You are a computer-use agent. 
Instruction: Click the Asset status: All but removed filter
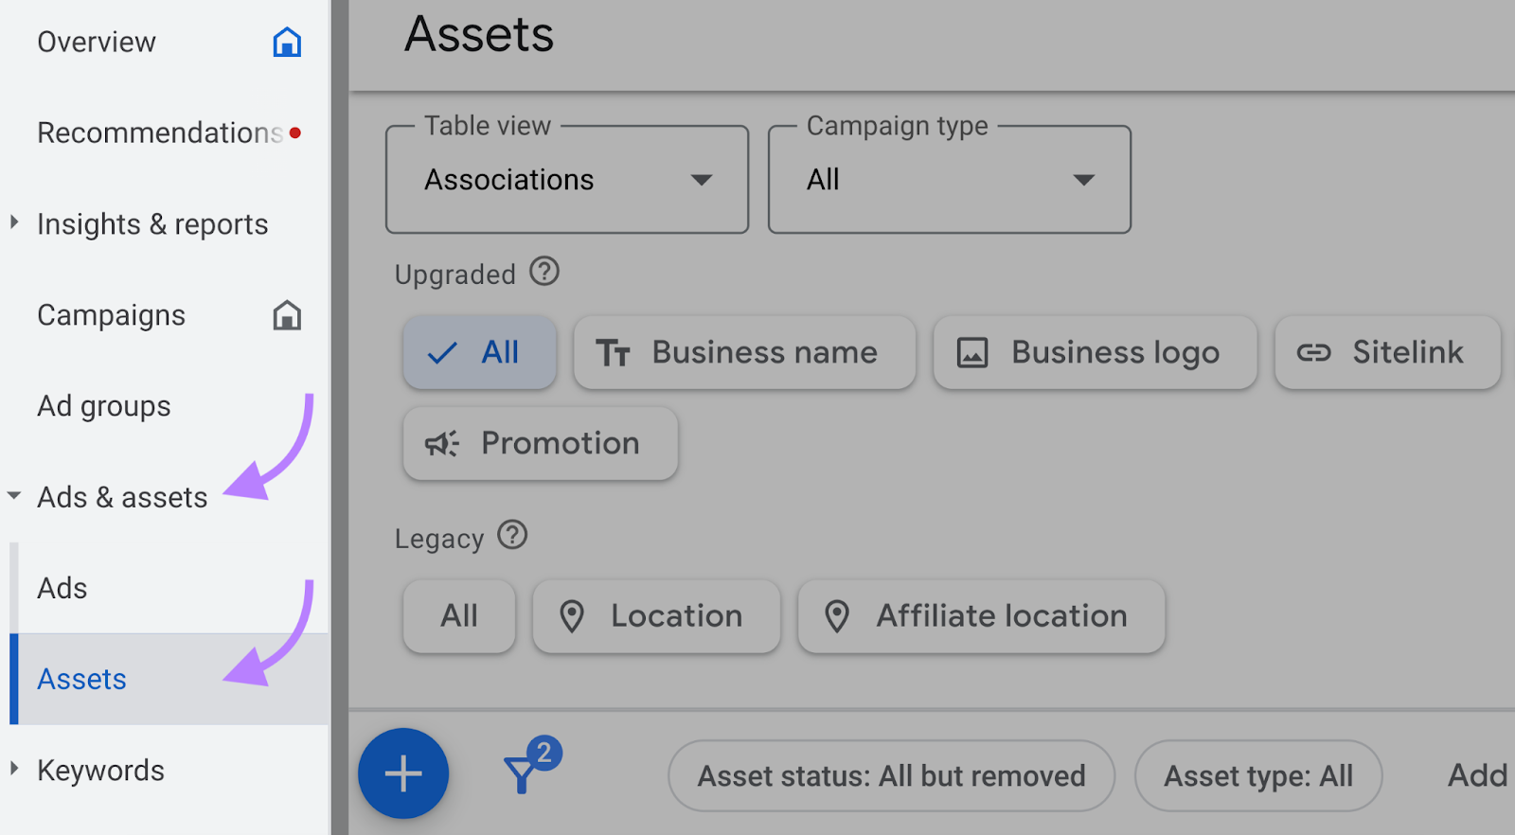(891, 776)
